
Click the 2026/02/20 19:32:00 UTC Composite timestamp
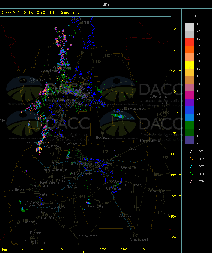point(42,13)
